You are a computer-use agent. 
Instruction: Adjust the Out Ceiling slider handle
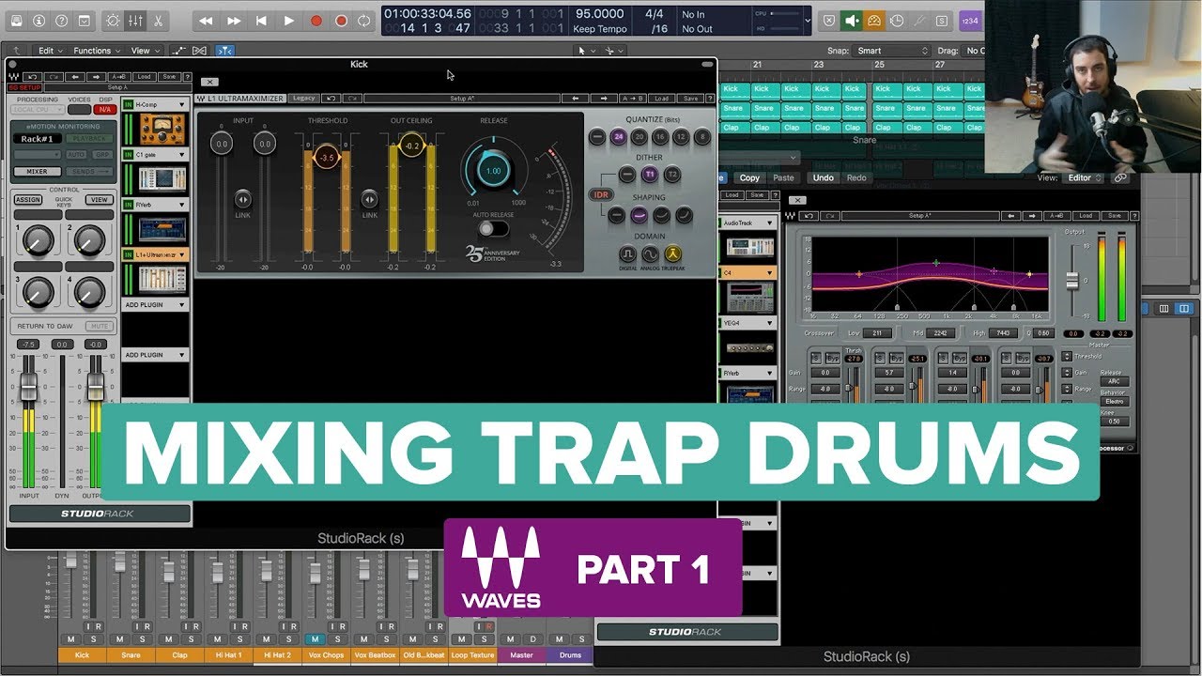coord(411,145)
